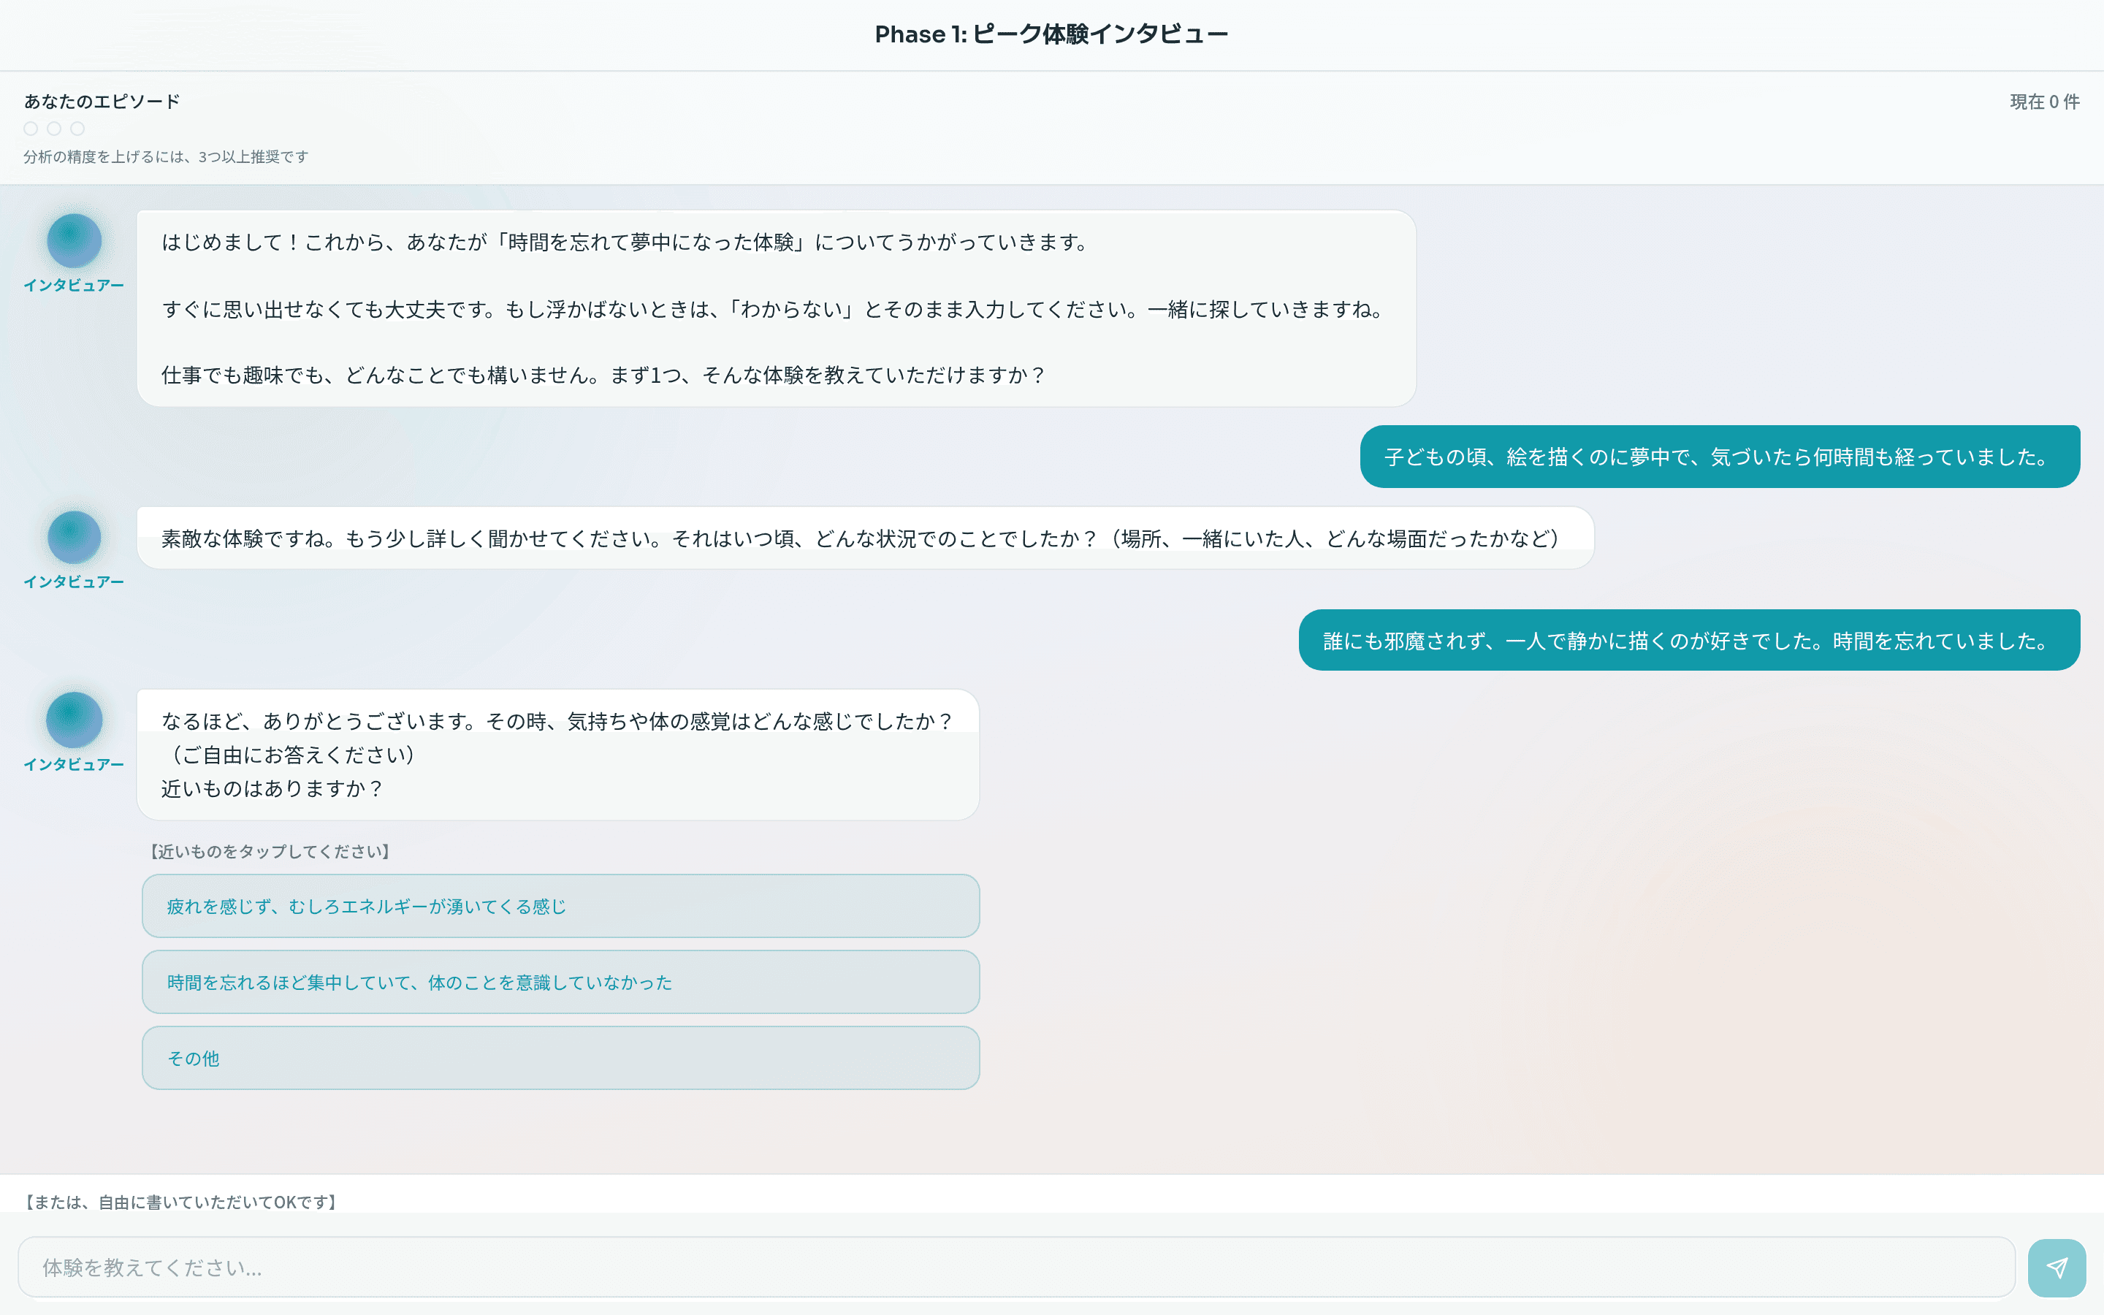
Task: Click the second episode progress circle
Action: pyautogui.click(x=54, y=129)
